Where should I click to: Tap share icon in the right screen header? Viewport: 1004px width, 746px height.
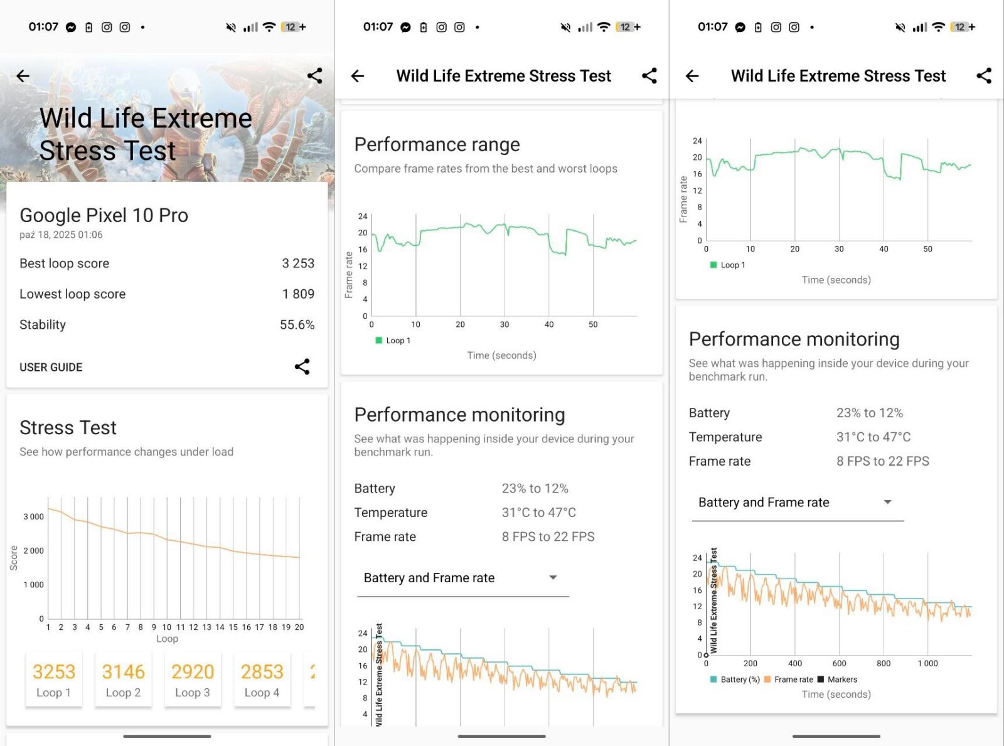coord(984,76)
